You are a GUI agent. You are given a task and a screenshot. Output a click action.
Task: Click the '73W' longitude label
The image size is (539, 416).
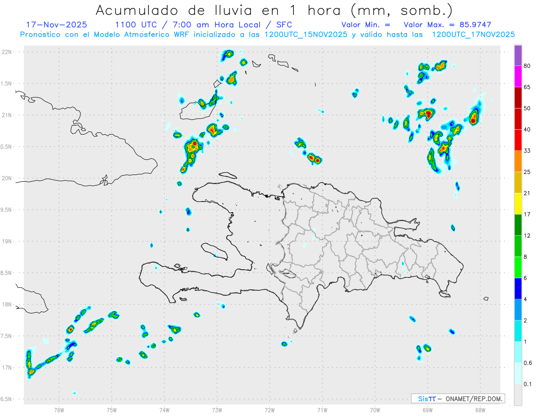[x=217, y=410]
